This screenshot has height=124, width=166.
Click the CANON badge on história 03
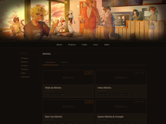(89, 102)
